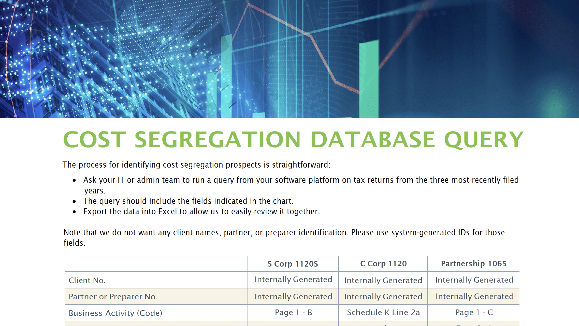Select the note about system-generated IDs
The width and height of the screenshot is (579, 326).
[284, 232]
